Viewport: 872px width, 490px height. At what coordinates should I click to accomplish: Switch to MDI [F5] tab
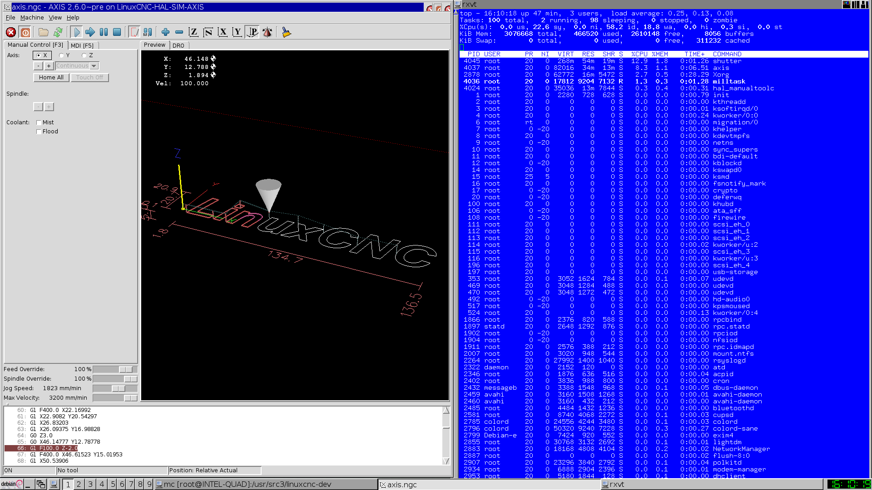[82, 45]
